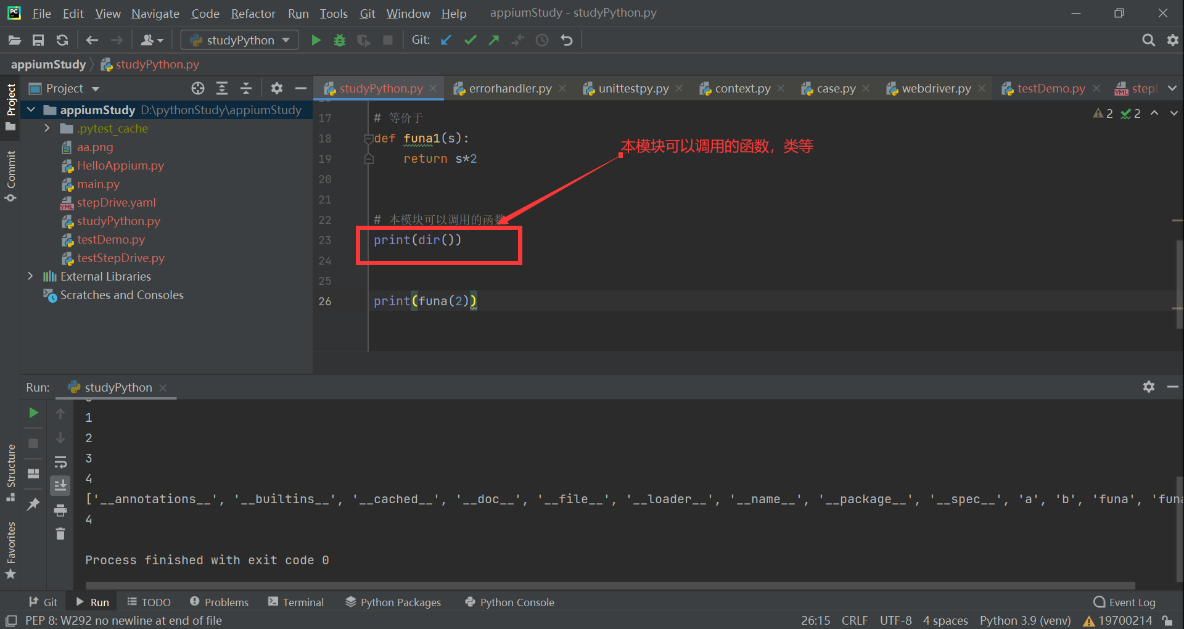This screenshot has height=629, width=1184.
Task: Click the Open folder toolbar icon
Action: (x=14, y=40)
